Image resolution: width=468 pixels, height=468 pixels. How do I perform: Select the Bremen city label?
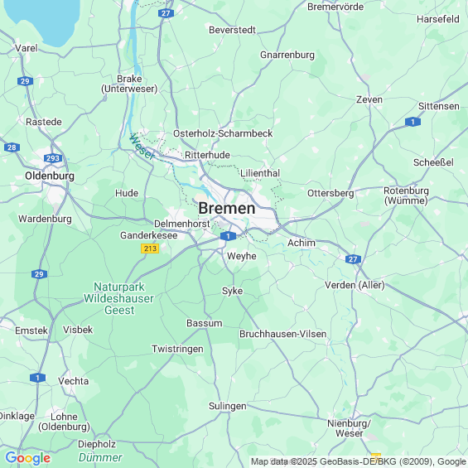coord(227,209)
